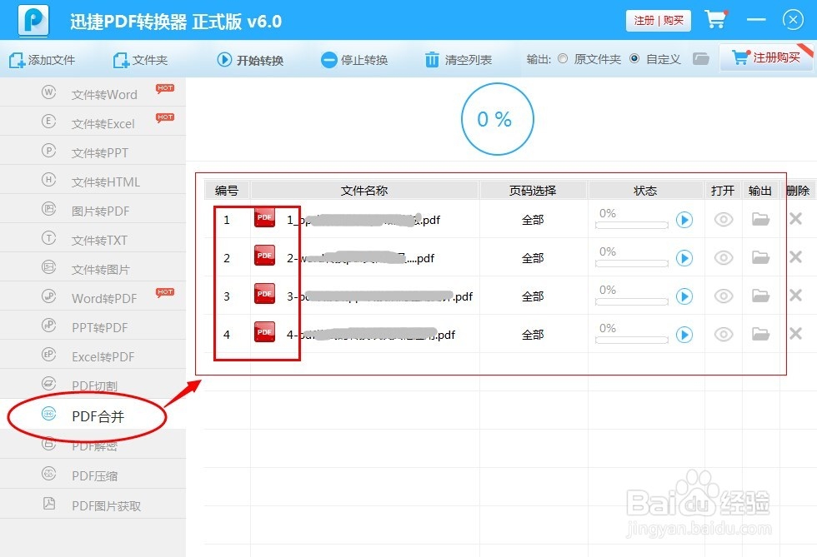Click page selection 全部 for file 3

[533, 296]
